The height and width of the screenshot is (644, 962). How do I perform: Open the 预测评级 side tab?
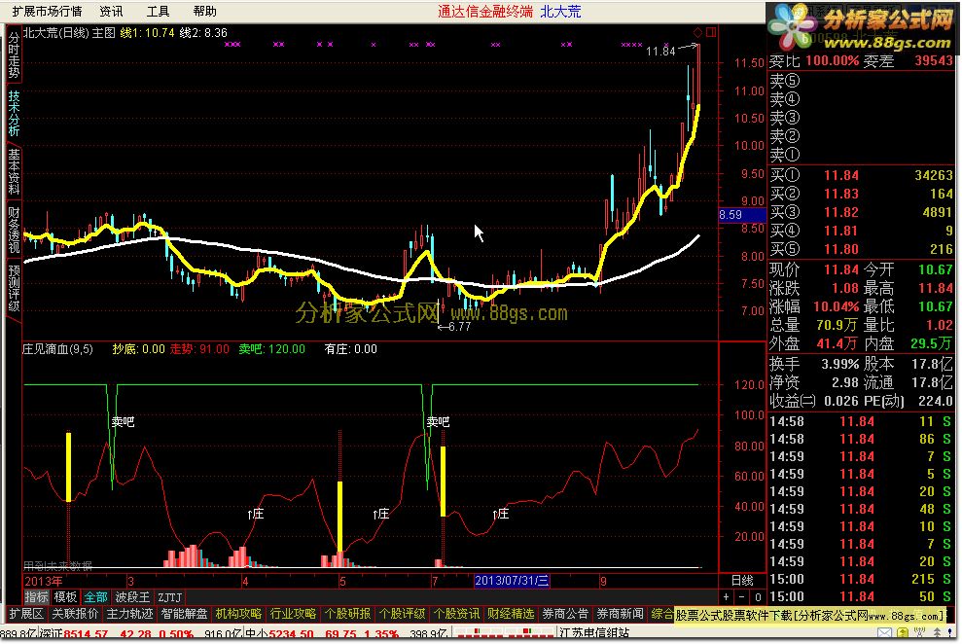click(x=14, y=288)
